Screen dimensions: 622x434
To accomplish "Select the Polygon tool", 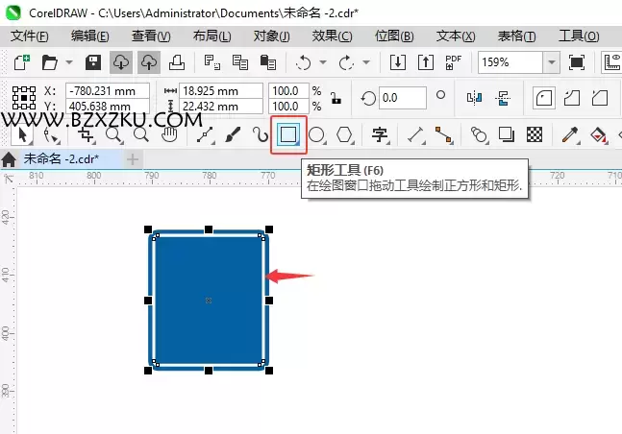I will pos(345,135).
